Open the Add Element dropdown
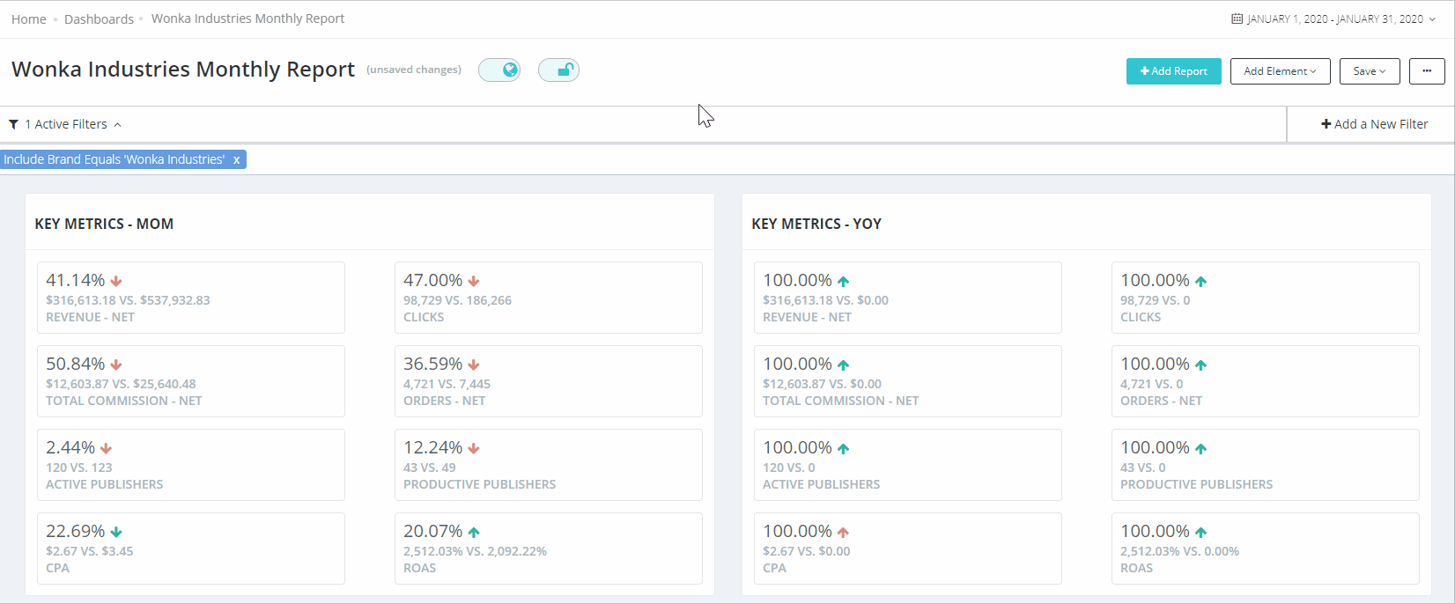 [1280, 71]
